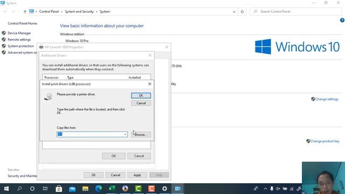Click the System protection shield icon
The image size is (345, 194).
pyautogui.click(x=4, y=46)
